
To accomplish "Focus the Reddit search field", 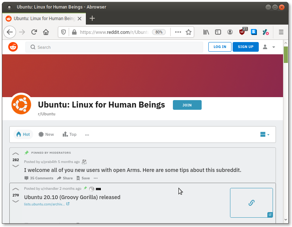I will (114, 47).
